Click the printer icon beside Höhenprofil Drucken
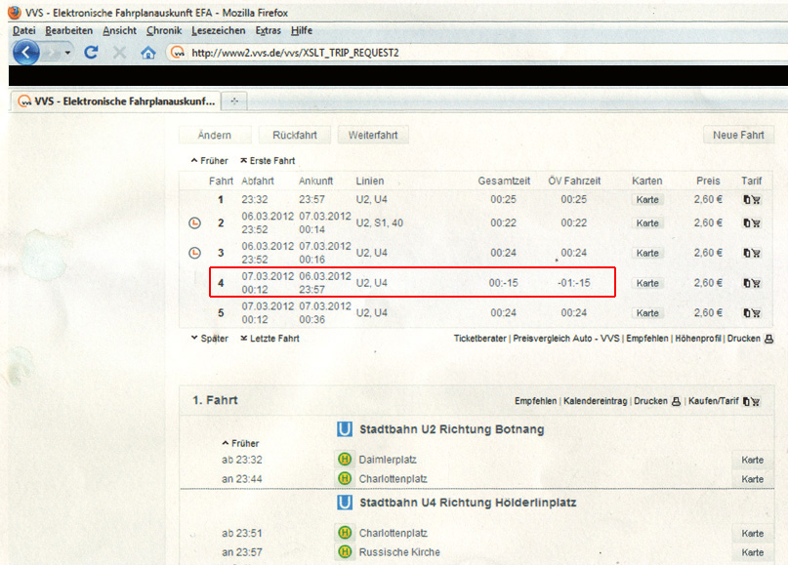 click(768, 339)
